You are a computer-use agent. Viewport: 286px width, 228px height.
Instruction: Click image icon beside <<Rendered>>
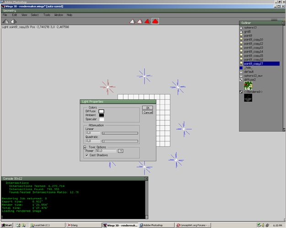pyautogui.click(x=241, y=92)
